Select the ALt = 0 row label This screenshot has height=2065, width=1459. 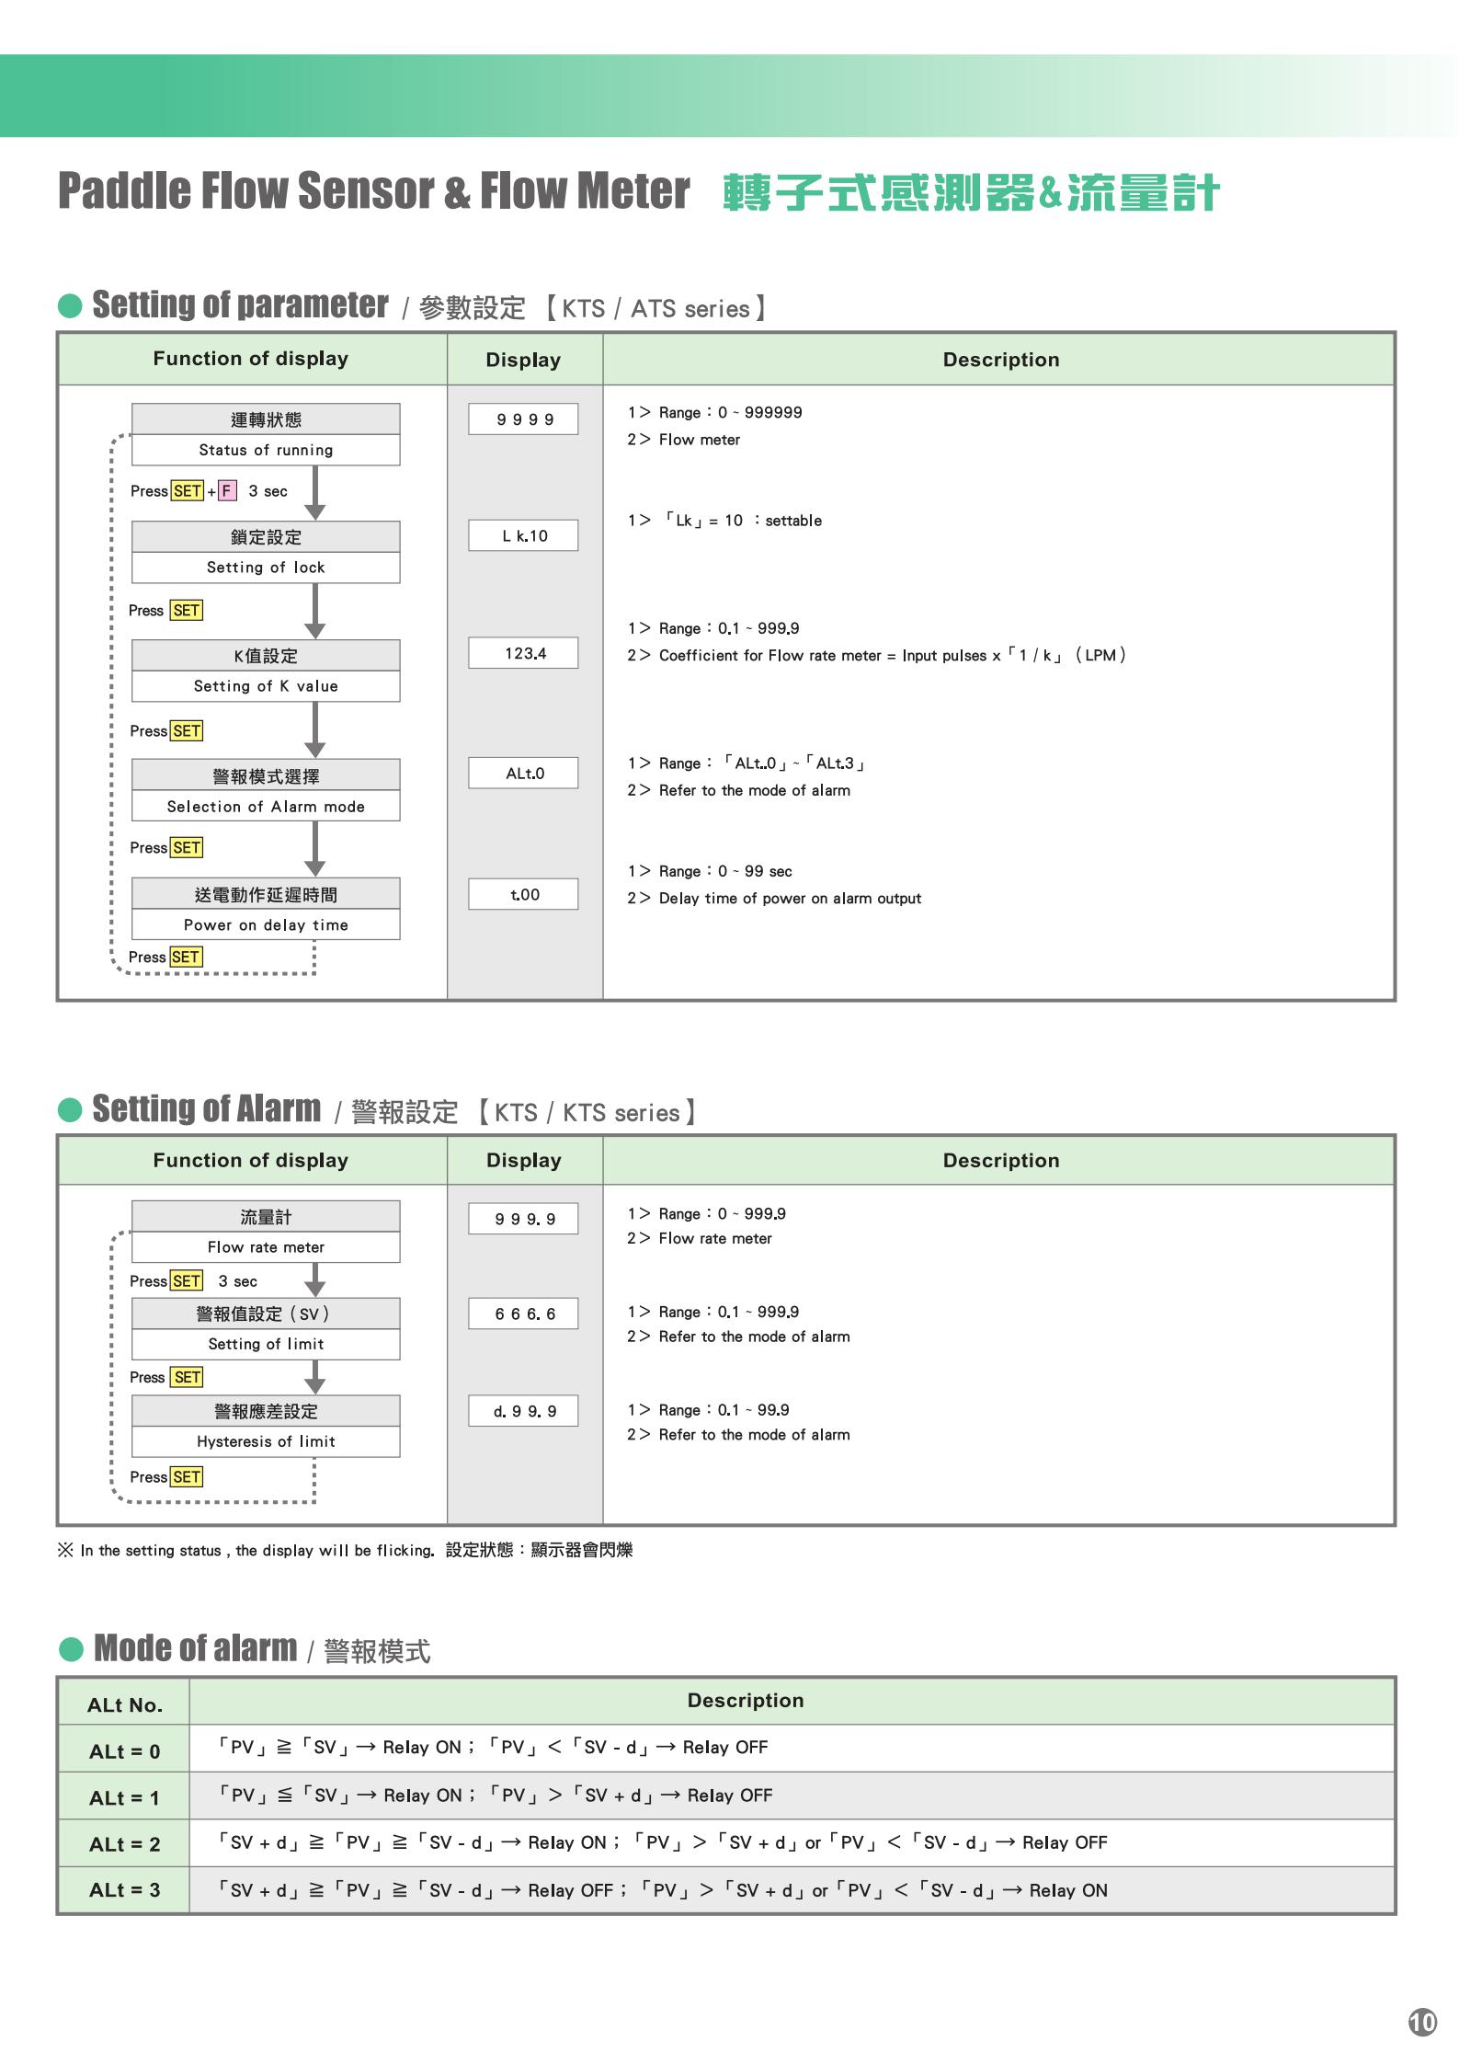(x=124, y=1752)
